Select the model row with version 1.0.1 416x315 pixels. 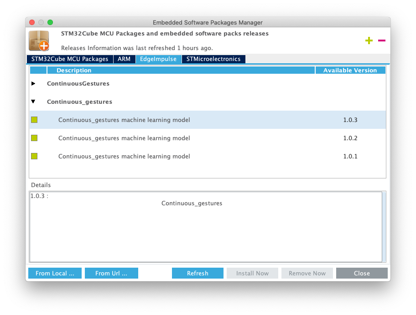(208, 156)
